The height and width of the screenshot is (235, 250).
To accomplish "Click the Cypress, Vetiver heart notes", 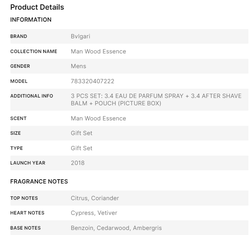I will click(94, 213).
